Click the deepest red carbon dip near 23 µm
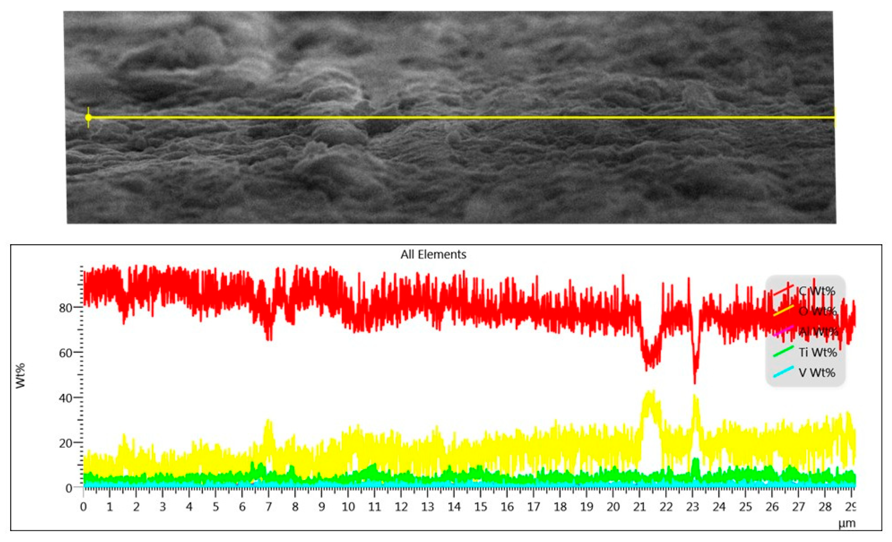This screenshot has width=892, height=542. click(x=695, y=380)
